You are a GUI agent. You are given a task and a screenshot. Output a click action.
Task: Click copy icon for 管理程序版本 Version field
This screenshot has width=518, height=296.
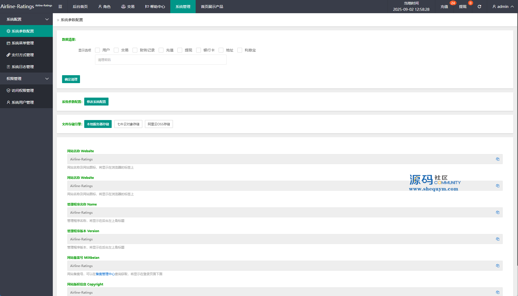497,239
